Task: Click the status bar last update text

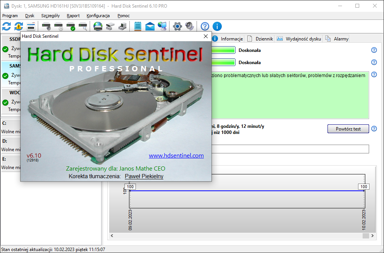Action: [x=53, y=250]
